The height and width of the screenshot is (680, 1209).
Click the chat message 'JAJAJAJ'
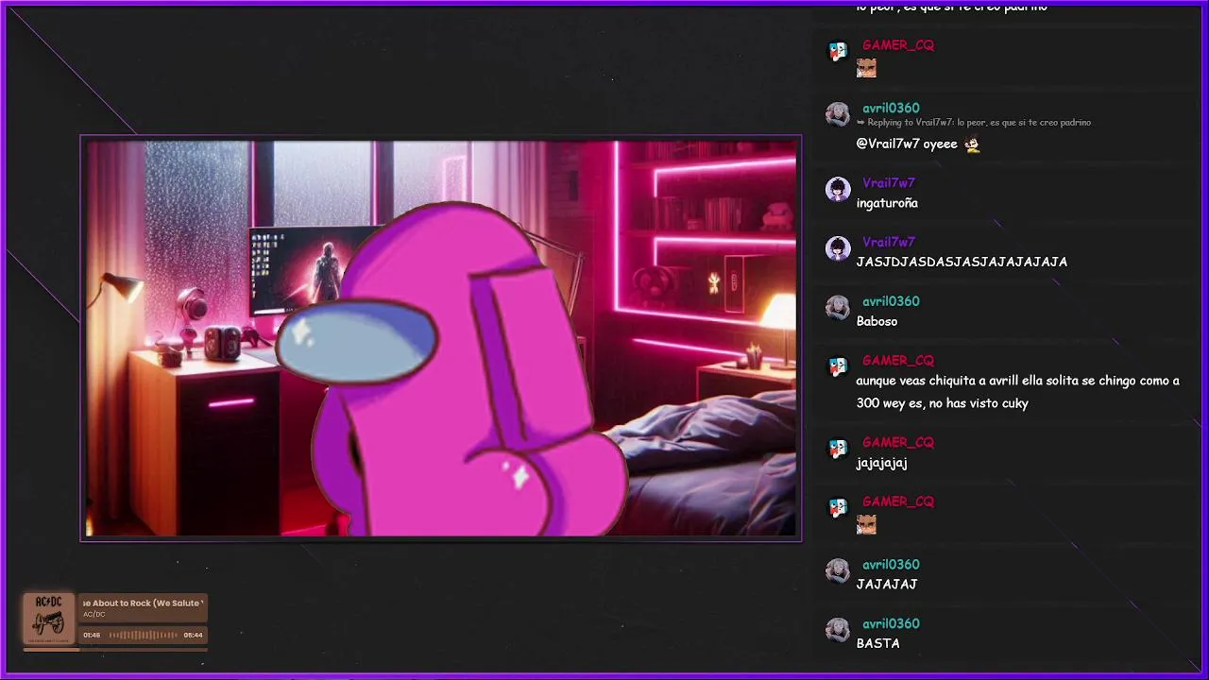(x=887, y=585)
